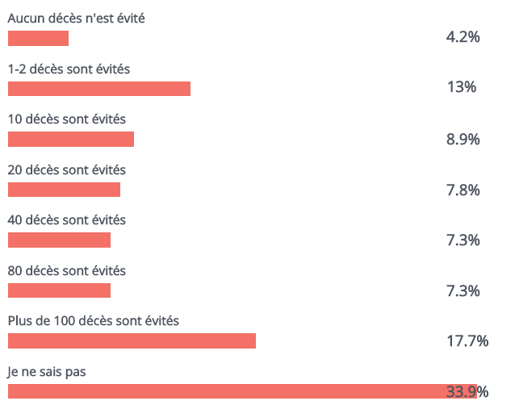
Task: Select the bar for 'Aucun décès n'est évité'
Action: click(38, 39)
